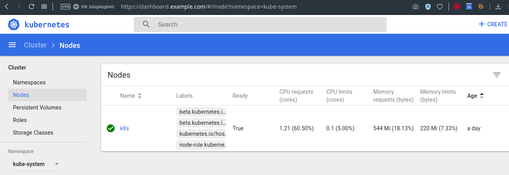This screenshot has height=175, width=509.
Task: Reload the page in browser
Action: [x=31, y=7]
